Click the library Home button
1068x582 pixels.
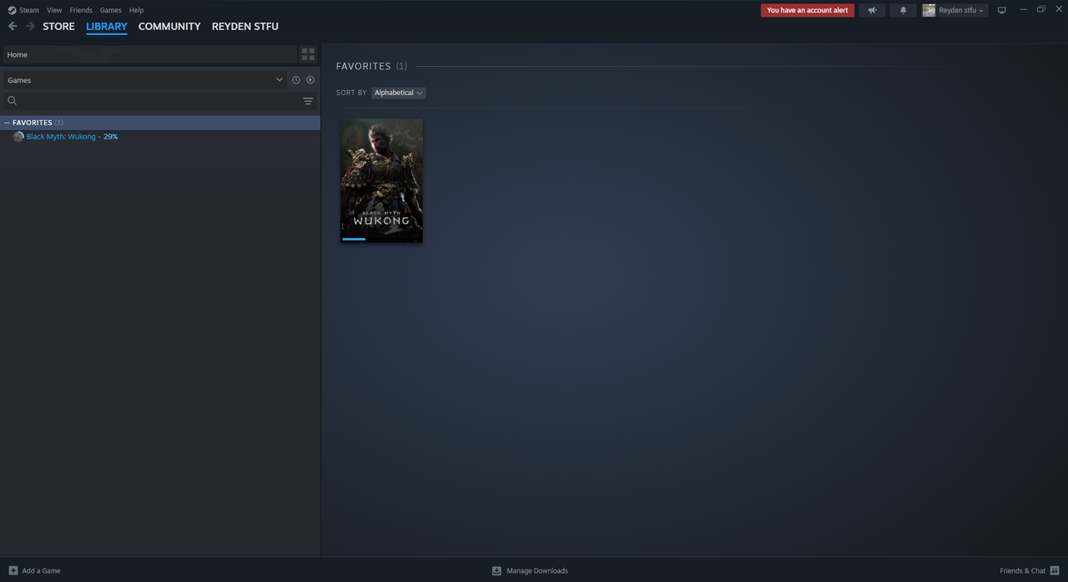click(x=150, y=54)
